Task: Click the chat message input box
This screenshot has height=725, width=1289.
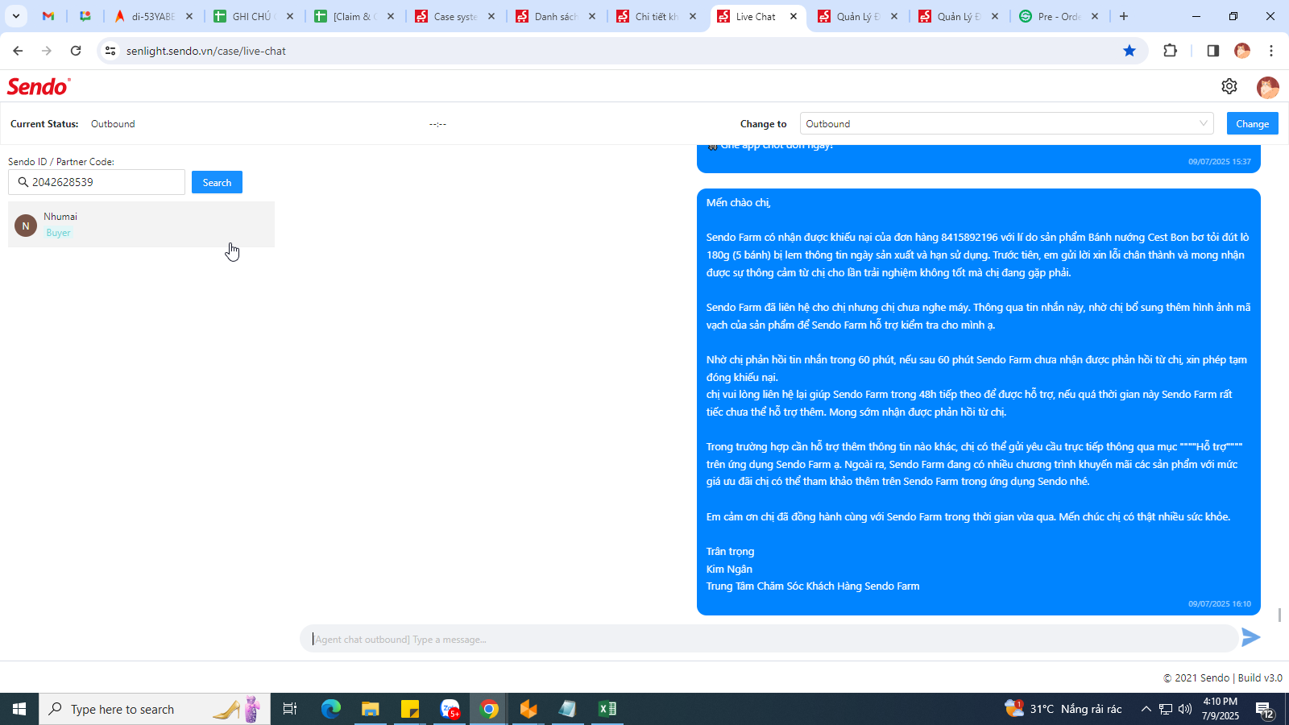Action: tap(769, 639)
